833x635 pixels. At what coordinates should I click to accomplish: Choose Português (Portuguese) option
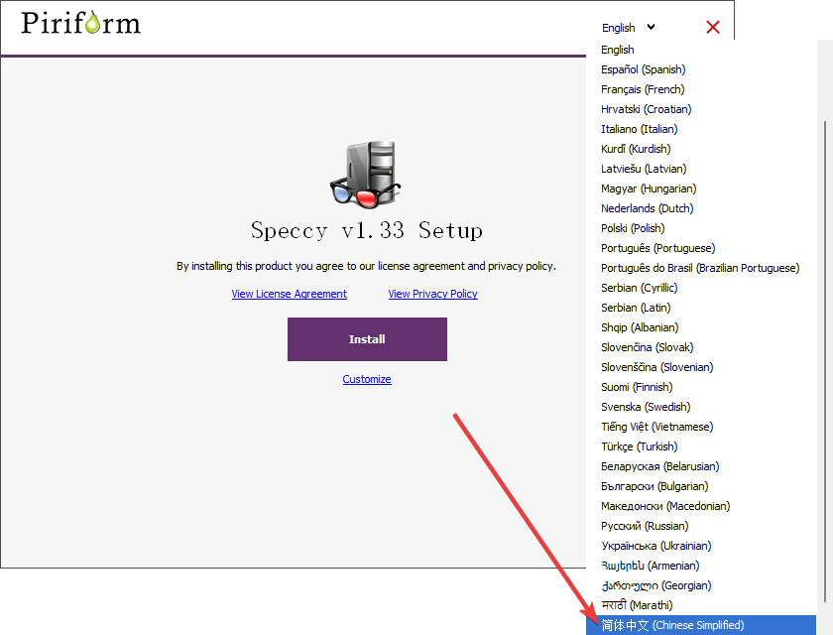701,248
